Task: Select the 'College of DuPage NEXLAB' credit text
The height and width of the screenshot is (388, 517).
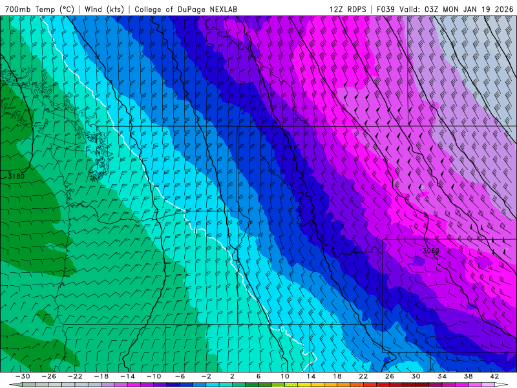Action: point(185,9)
